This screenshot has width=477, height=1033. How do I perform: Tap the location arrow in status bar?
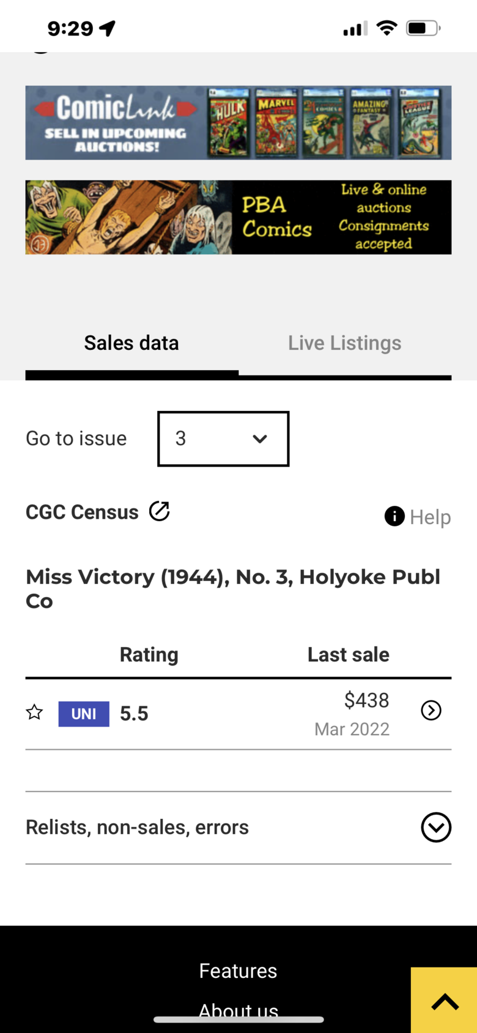click(108, 28)
